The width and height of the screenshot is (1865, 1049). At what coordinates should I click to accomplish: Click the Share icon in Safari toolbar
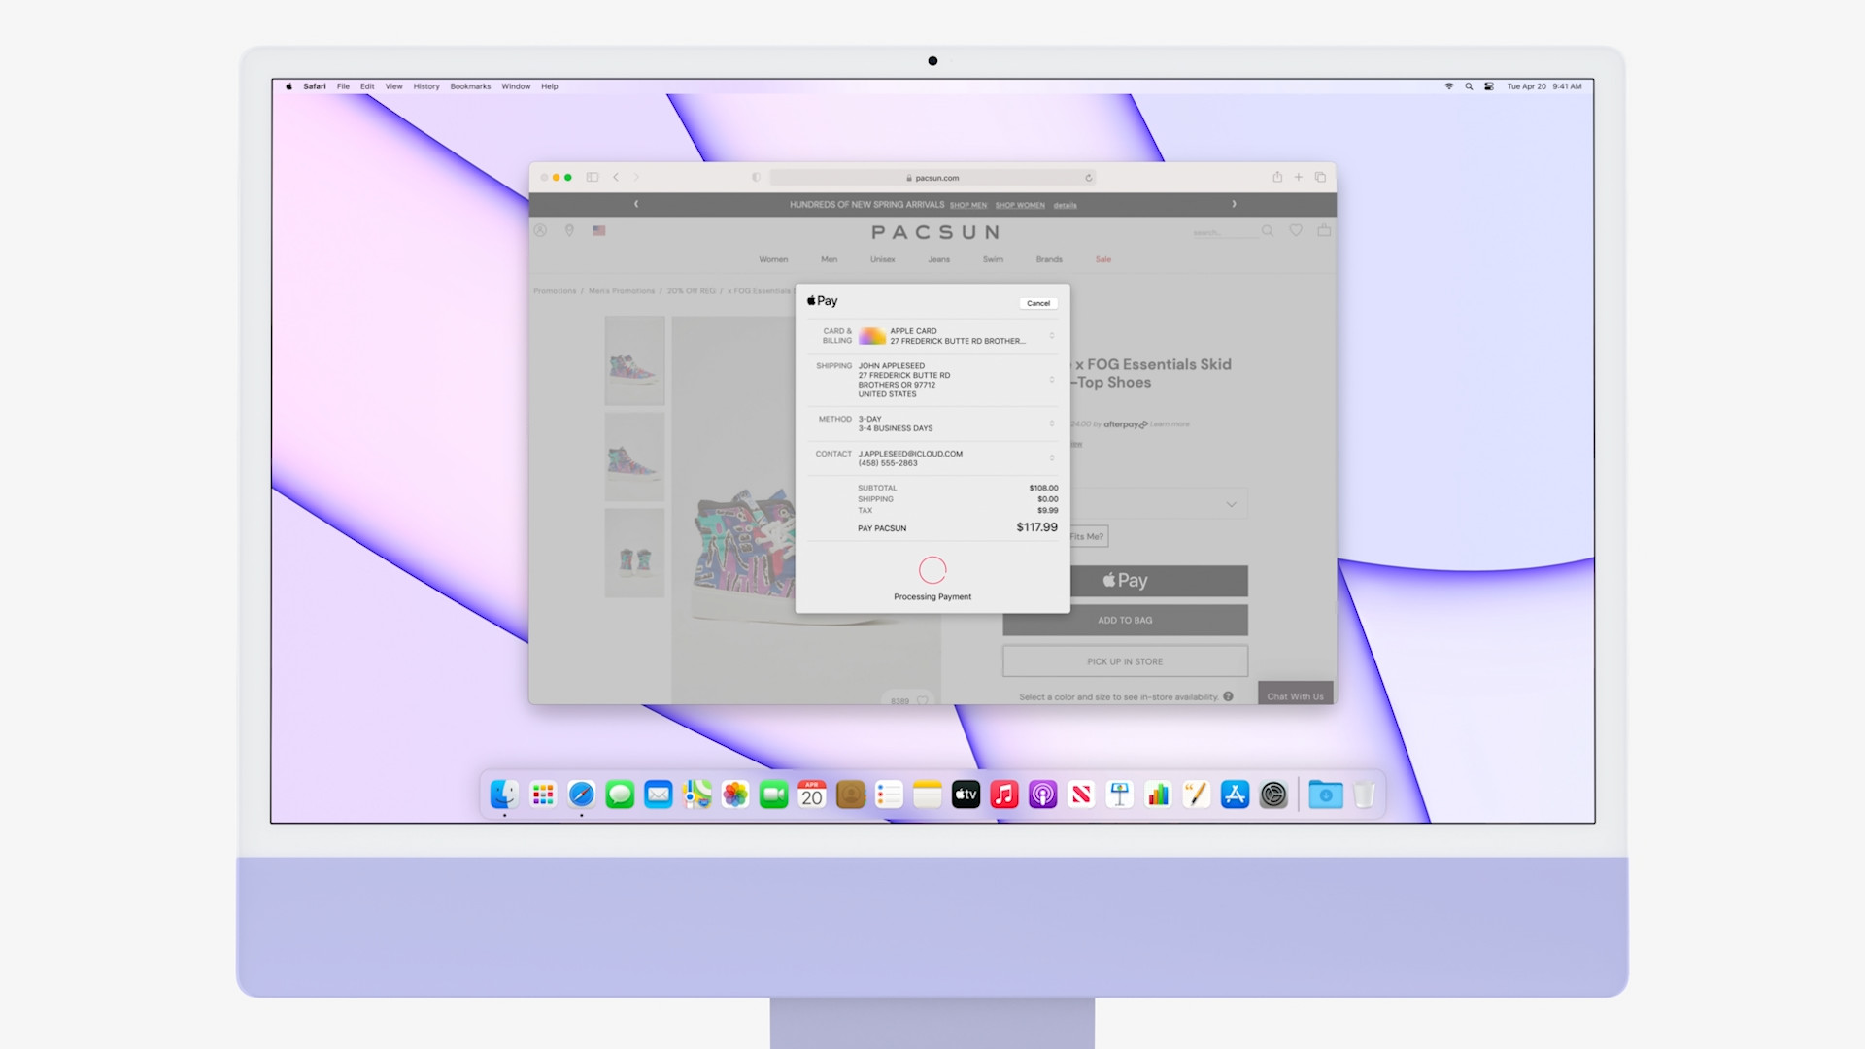coord(1277,177)
